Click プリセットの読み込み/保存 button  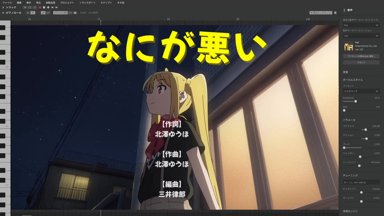tap(361, 56)
